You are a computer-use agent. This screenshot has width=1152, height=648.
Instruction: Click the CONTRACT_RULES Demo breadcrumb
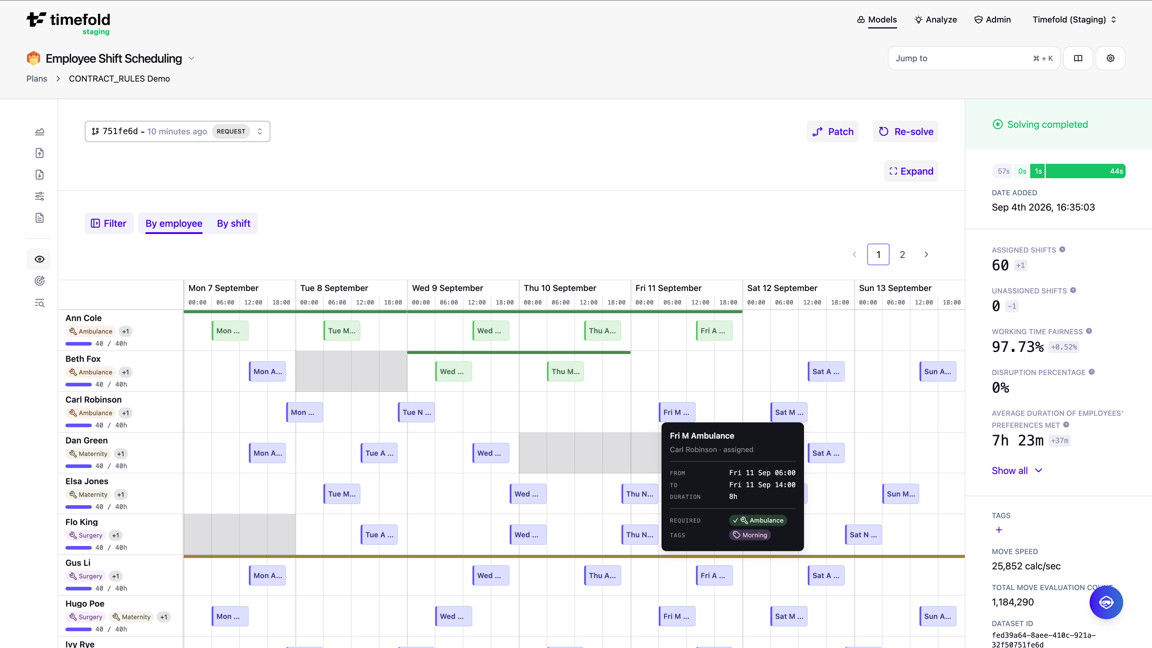point(119,79)
